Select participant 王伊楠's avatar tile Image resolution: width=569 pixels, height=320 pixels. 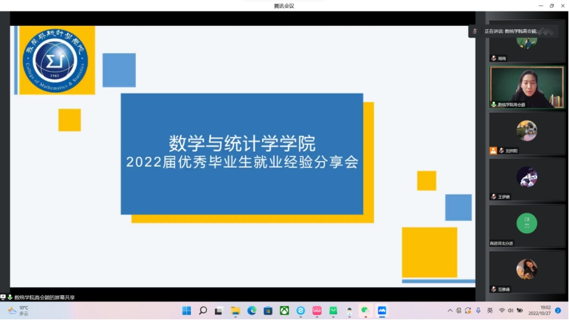pyautogui.click(x=527, y=177)
